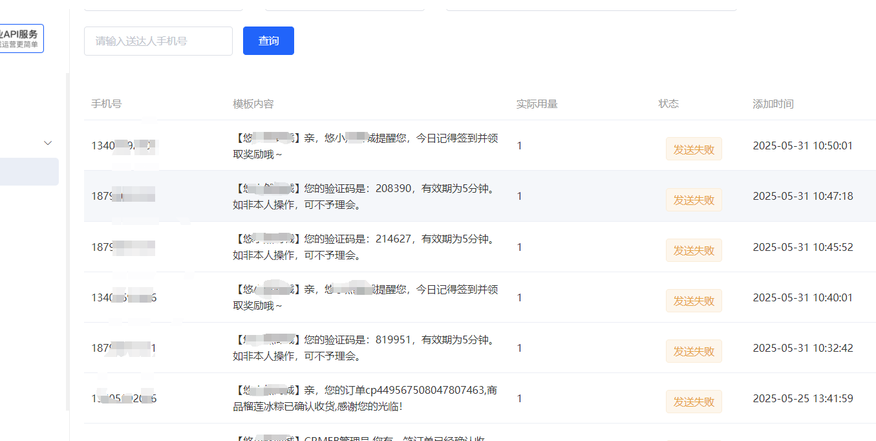Click the 添加时间 column header
The image size is (876, 441).
[x=773, y=103]
